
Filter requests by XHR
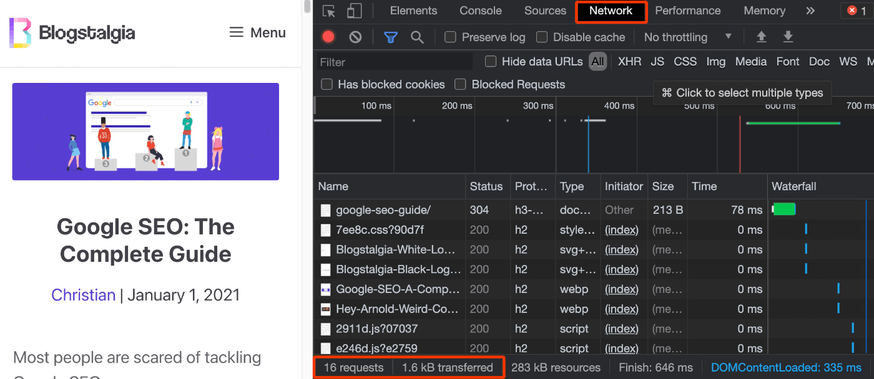click(629, 61)
